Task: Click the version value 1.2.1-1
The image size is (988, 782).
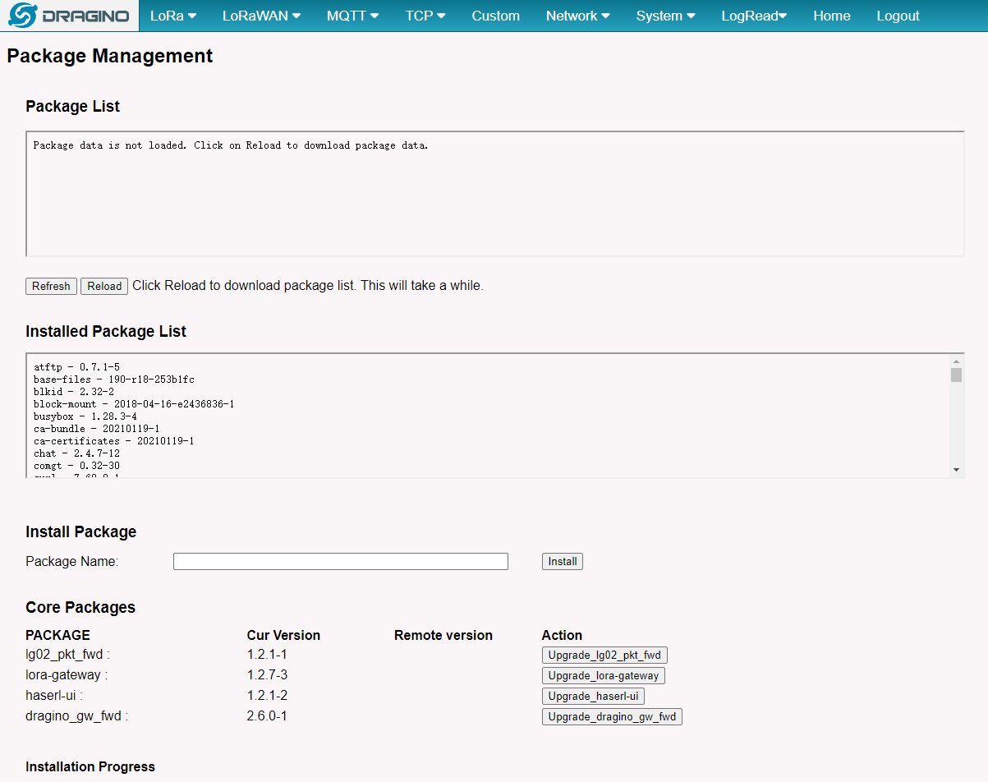Action: click(267, 655)
